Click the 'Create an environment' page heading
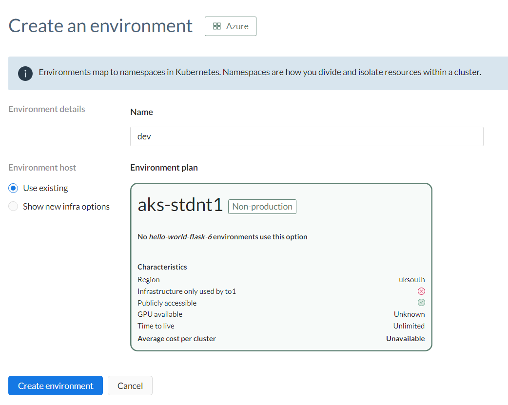Viewport: 508px width, 405px height. 99,25
